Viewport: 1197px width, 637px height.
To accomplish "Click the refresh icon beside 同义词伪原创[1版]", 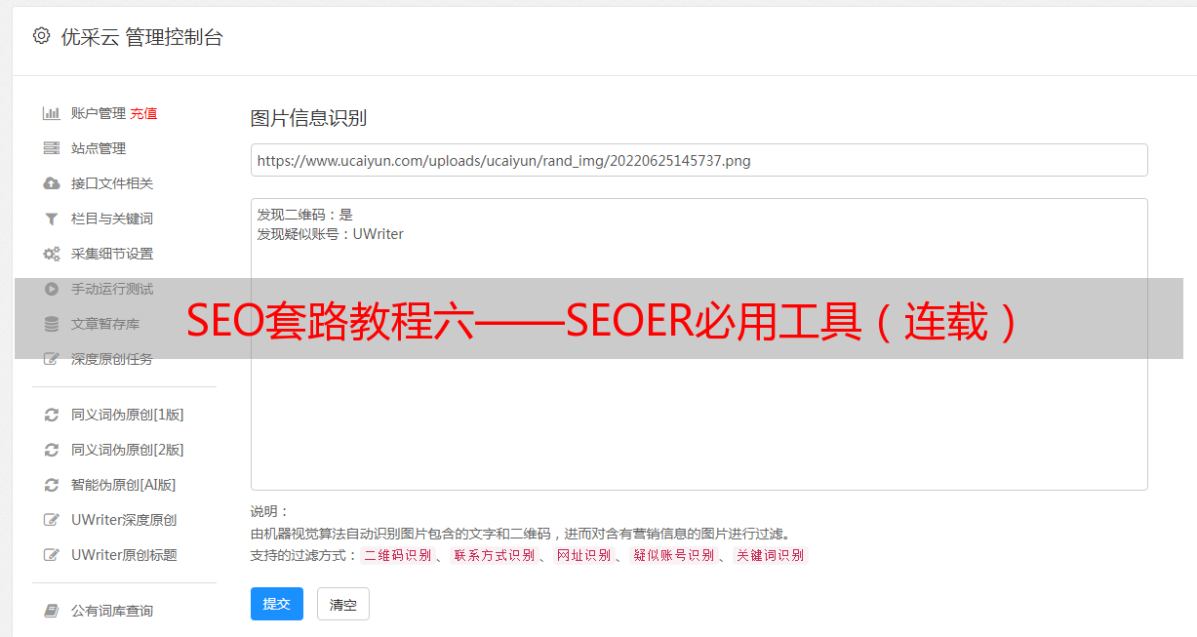I will 52,415.
